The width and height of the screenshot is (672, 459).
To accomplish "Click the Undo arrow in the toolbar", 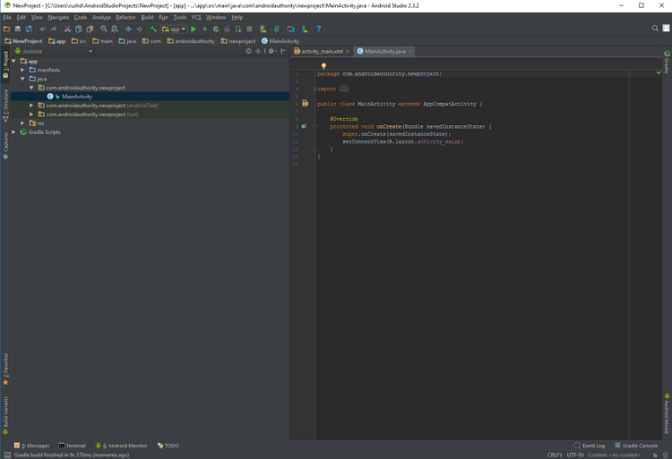I will coord(42,29).
